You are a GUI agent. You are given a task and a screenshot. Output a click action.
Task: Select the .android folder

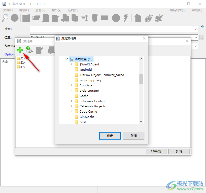(x=83, y=69)
